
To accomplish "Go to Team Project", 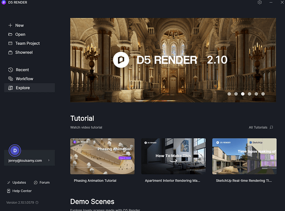I will (27, 43).
